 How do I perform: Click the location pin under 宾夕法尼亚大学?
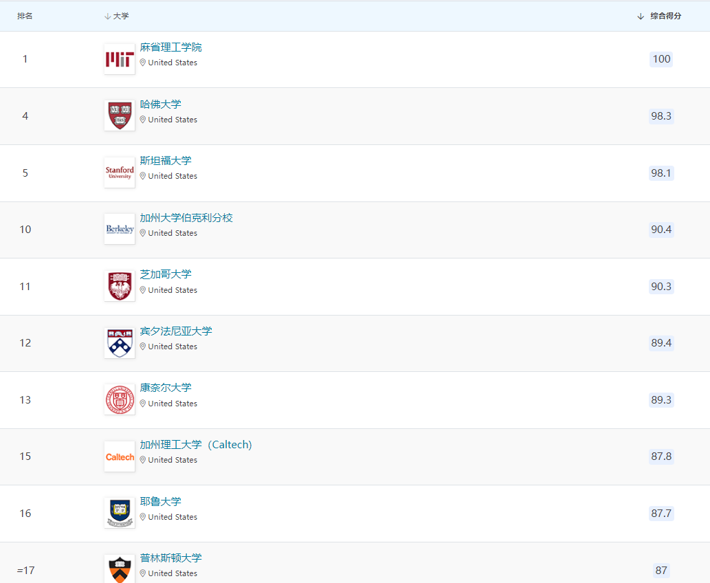tap(143, 346)
